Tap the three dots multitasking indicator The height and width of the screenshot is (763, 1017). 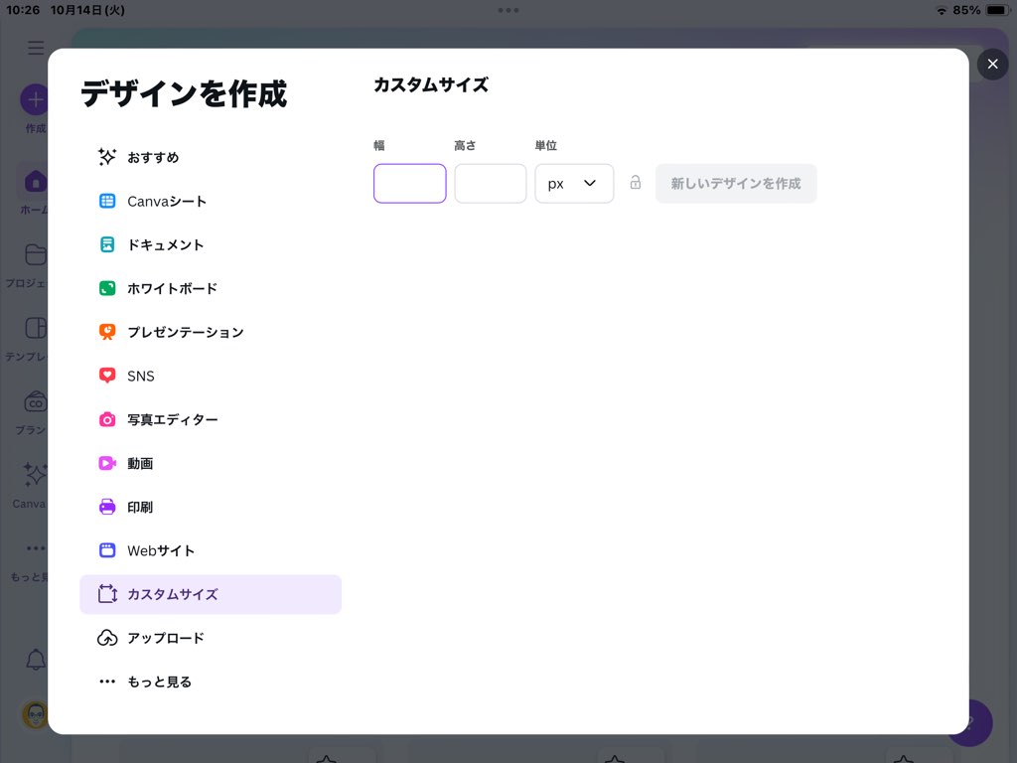[x=508, y=10]
